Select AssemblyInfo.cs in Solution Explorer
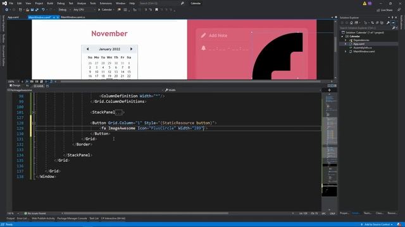The width and height of the screenshot is (405, 227). point(363,48)
